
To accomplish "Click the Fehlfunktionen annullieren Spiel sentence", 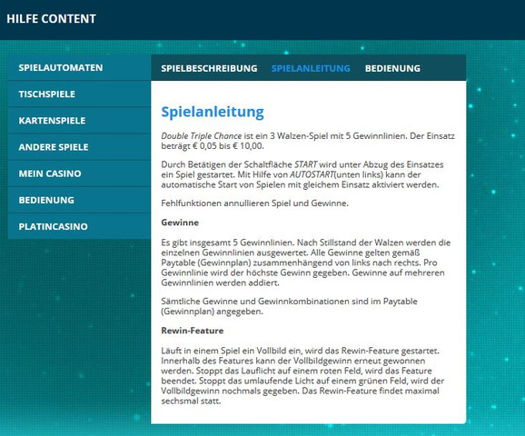I will (255, 203).
